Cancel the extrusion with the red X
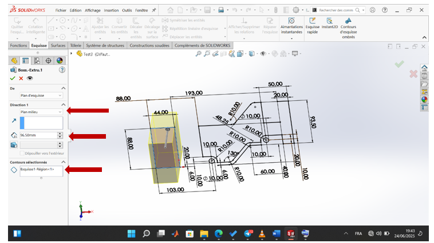This screenshot has height=243, width=434. (21, 78)
